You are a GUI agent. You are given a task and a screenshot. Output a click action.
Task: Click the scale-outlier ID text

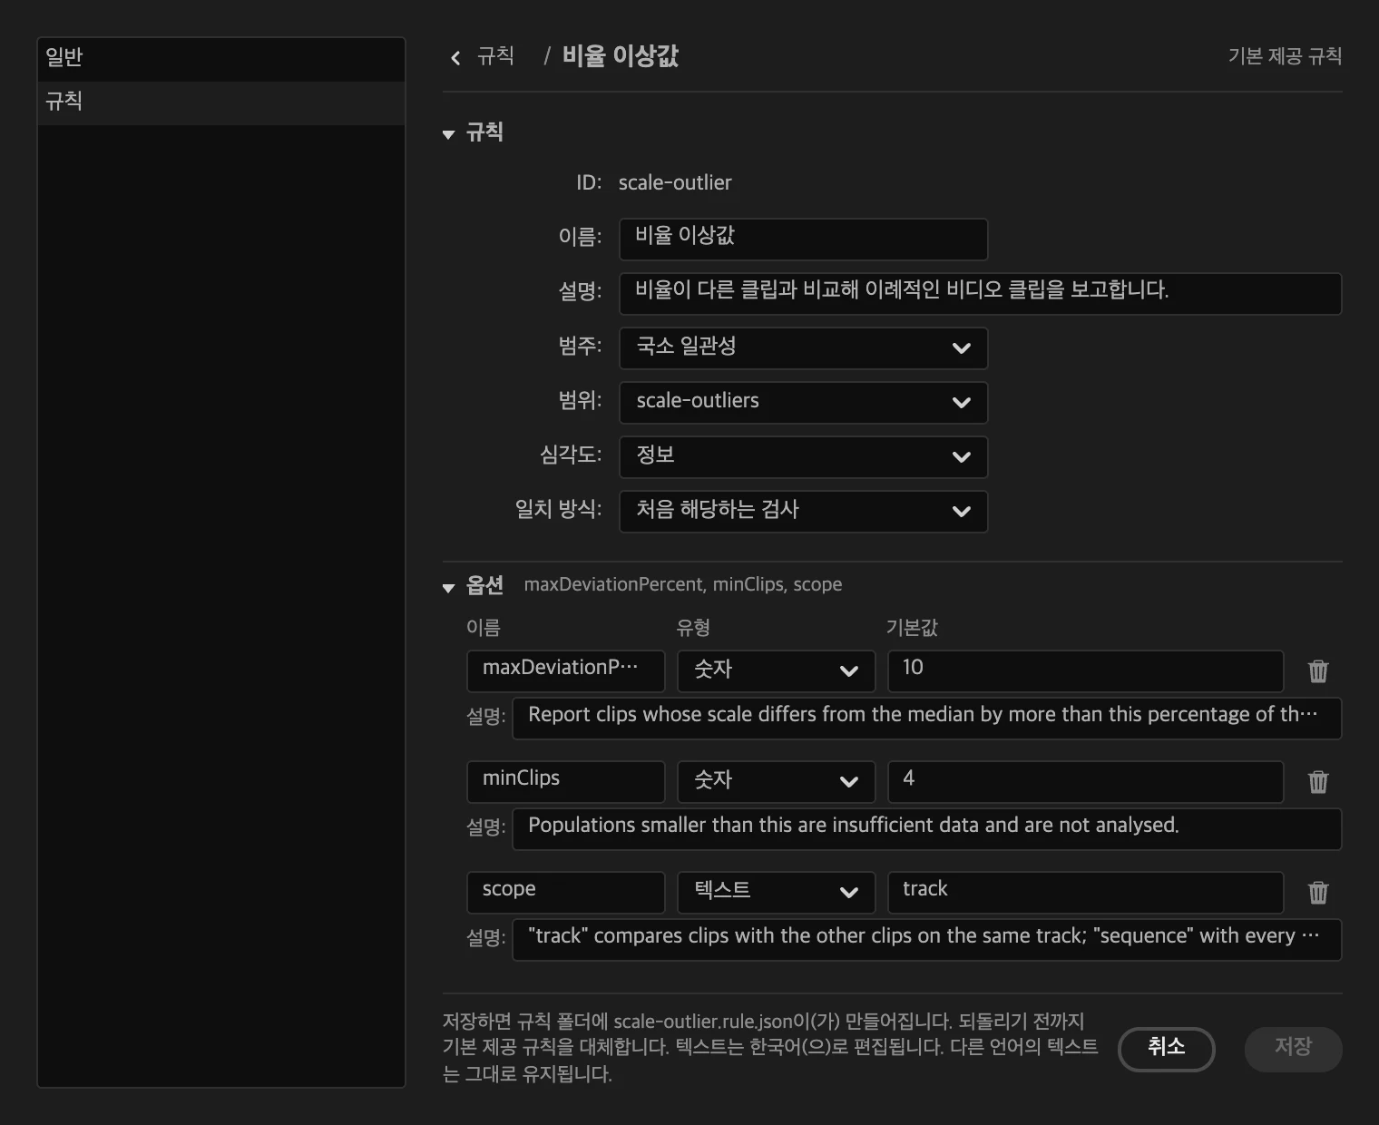(675, 183)
